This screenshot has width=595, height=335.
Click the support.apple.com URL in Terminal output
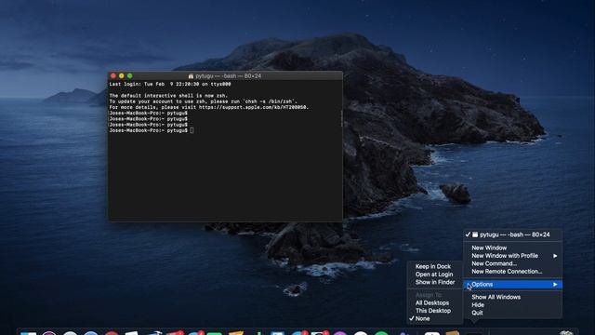[x=254, y=108]
